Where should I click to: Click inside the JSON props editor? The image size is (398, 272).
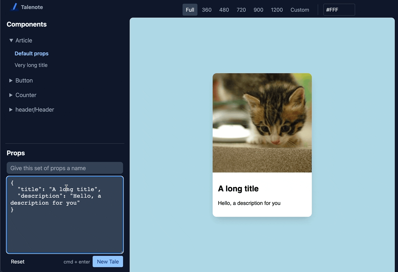click(x=65, y=215)
